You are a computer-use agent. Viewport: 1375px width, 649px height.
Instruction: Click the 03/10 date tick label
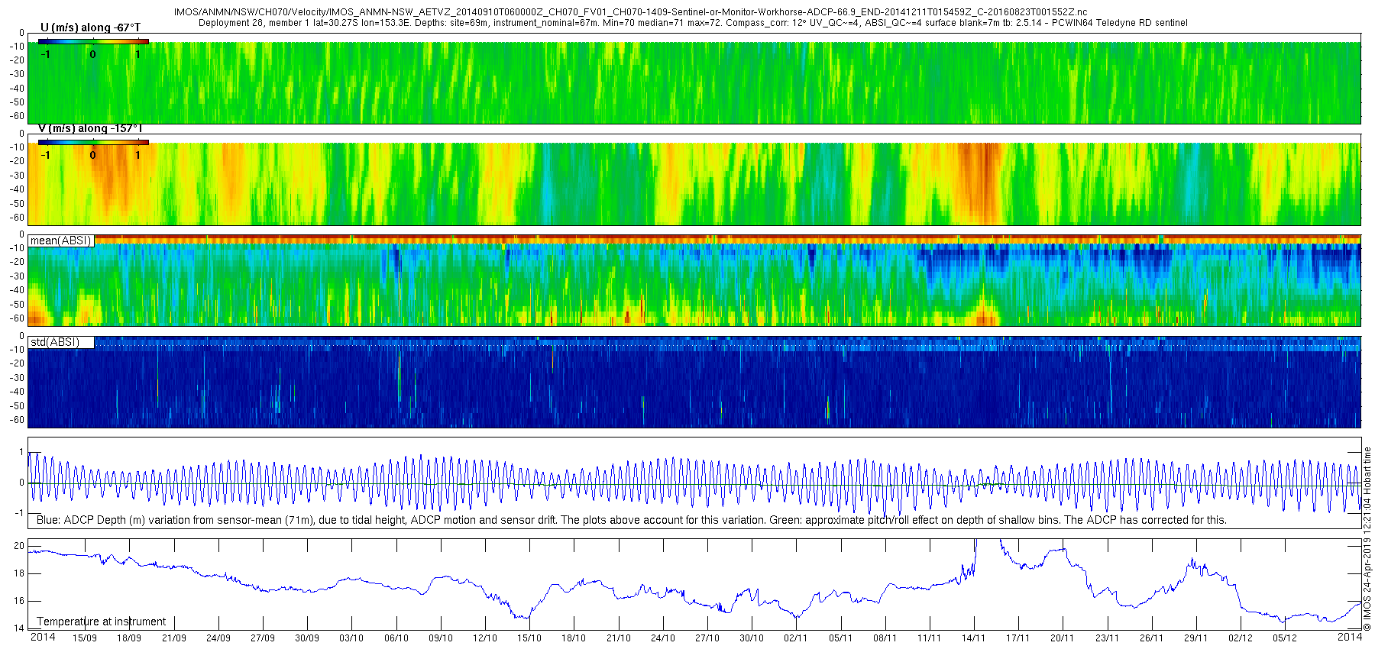(351, 638)
